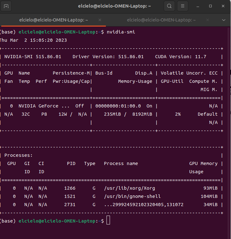The height and width of the screenshot is (239, 231).
Task: Click the Process name column header
Action: click(x=121, y=163)
